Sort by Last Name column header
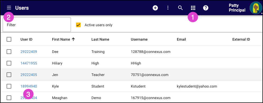Image resolution: width=263 pixels, height=103 pixels. [x=100, y=40]
